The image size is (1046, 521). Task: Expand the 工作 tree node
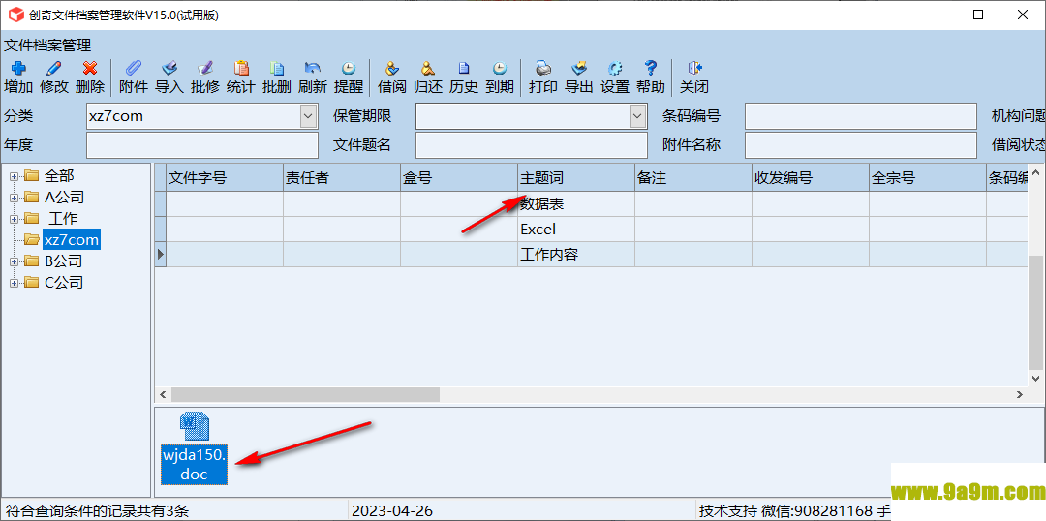click(x=14, y=219)
